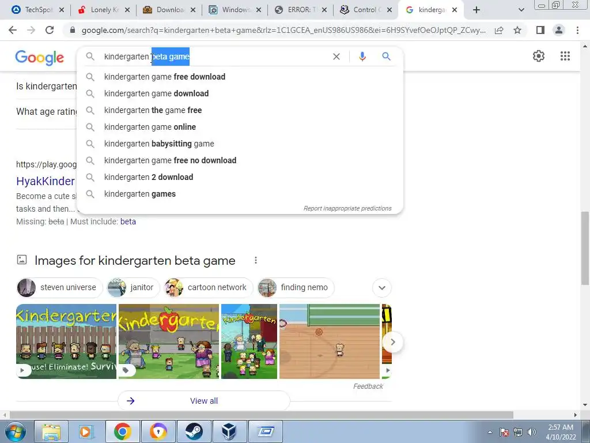Filter images by finding nemo chip

[296, 288]
